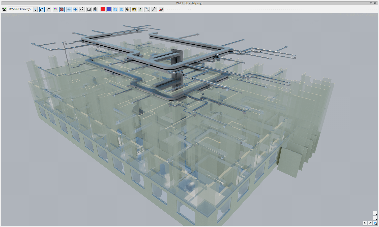Viewport: 379px width, 227px height.
Task: Zoom in with the magnifier plus button
Action: click(375, 213)
